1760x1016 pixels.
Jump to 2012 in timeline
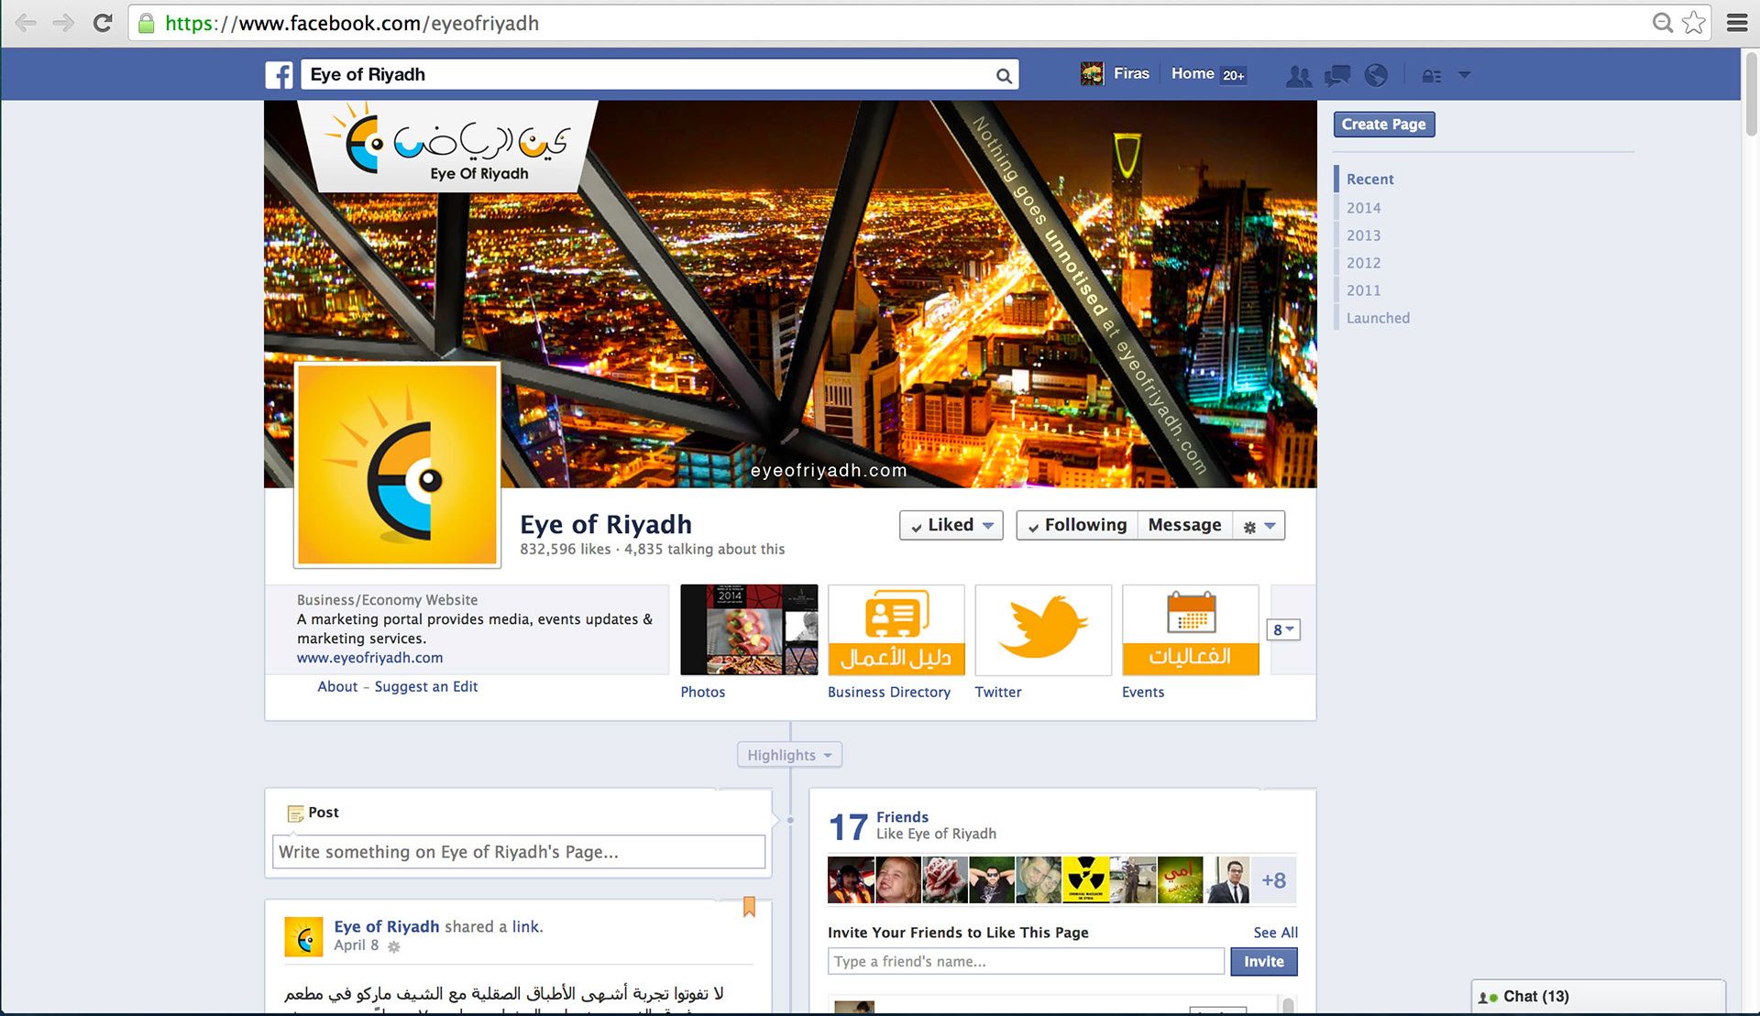coord(1363,263)
